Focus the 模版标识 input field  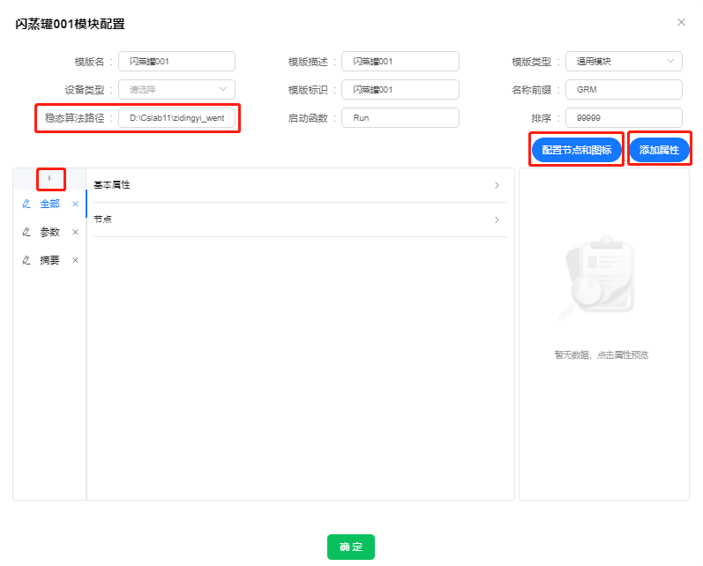400,89
